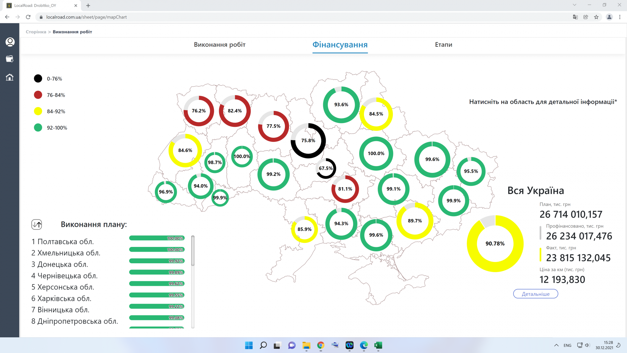Switch to Виконання робіт tab
Viewport: 627px width, 353px height.
[x=219, y=45]
